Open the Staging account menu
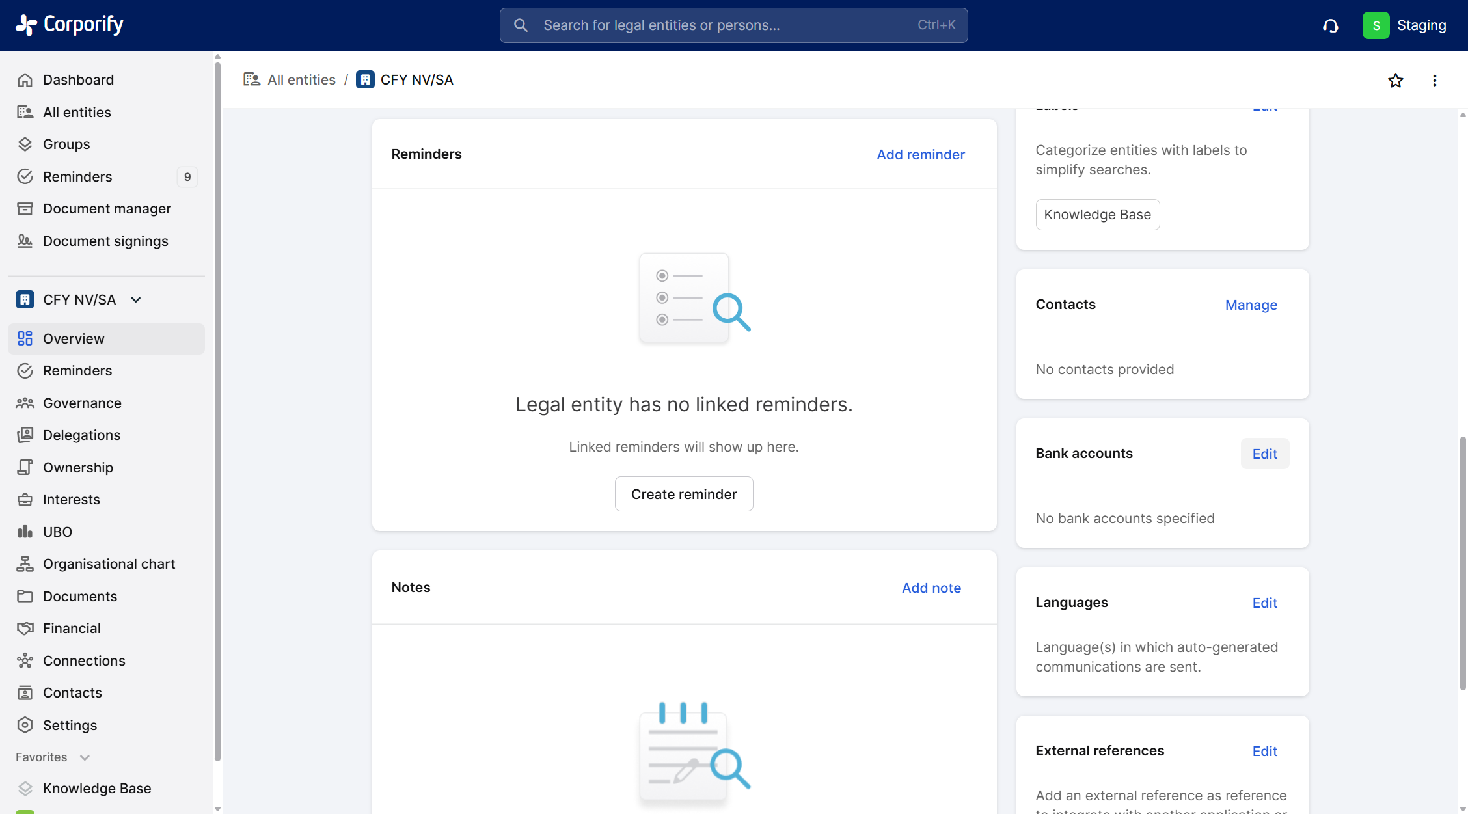Screen dimensions: 1468x814 (x=1421, y=25)
